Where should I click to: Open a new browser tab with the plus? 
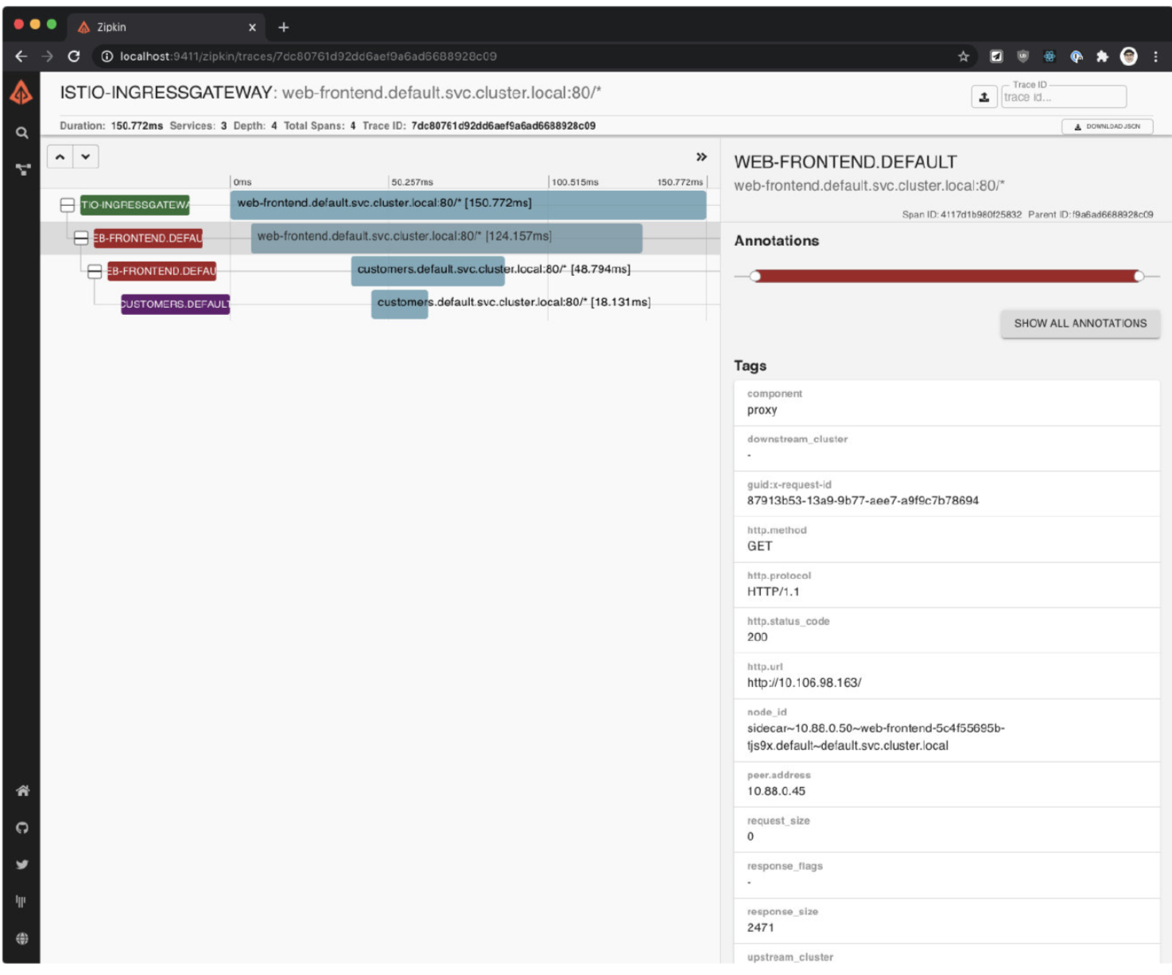283,27
